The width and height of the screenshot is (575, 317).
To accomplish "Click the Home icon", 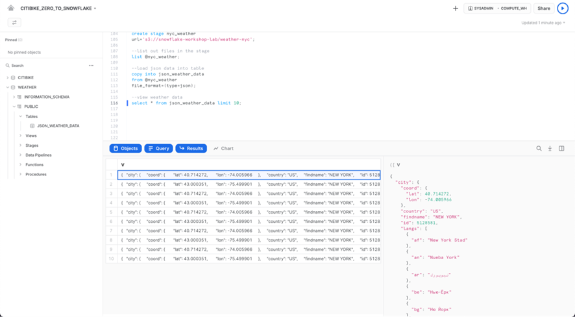I will tap(11, 8).
